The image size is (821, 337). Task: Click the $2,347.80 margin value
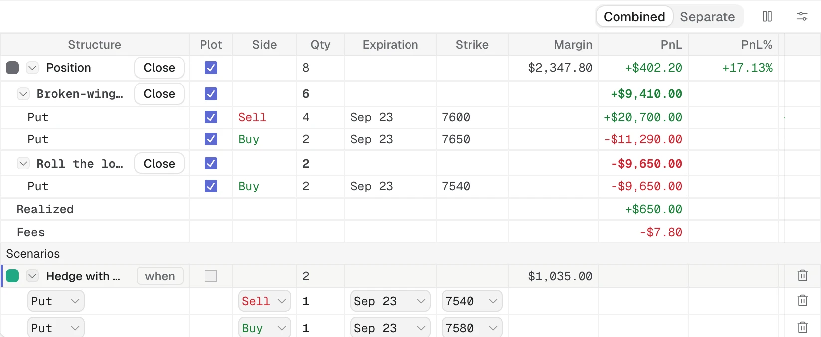tap(560, 68)
